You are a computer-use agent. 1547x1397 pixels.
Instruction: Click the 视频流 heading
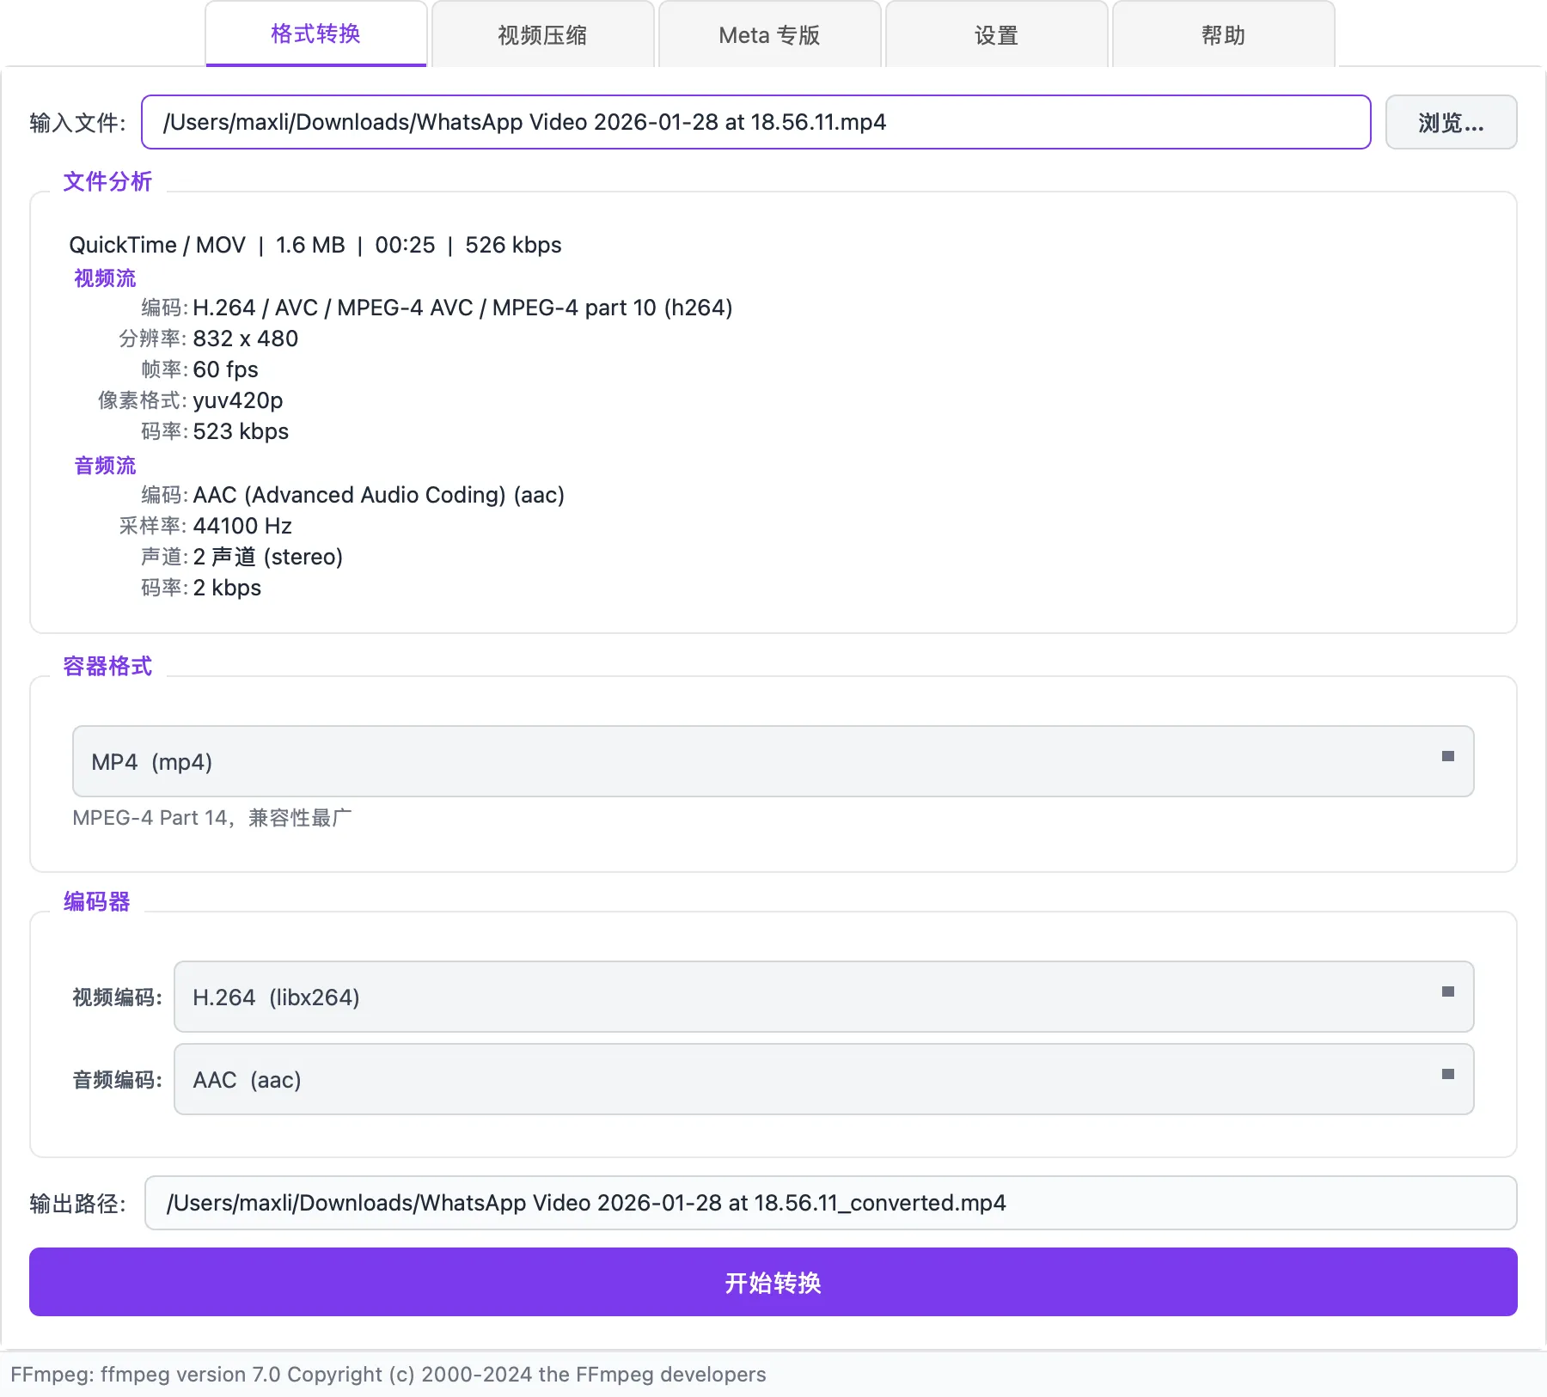[105, 278]
